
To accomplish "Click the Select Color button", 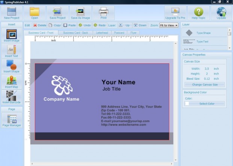I will tap(207, 103).
